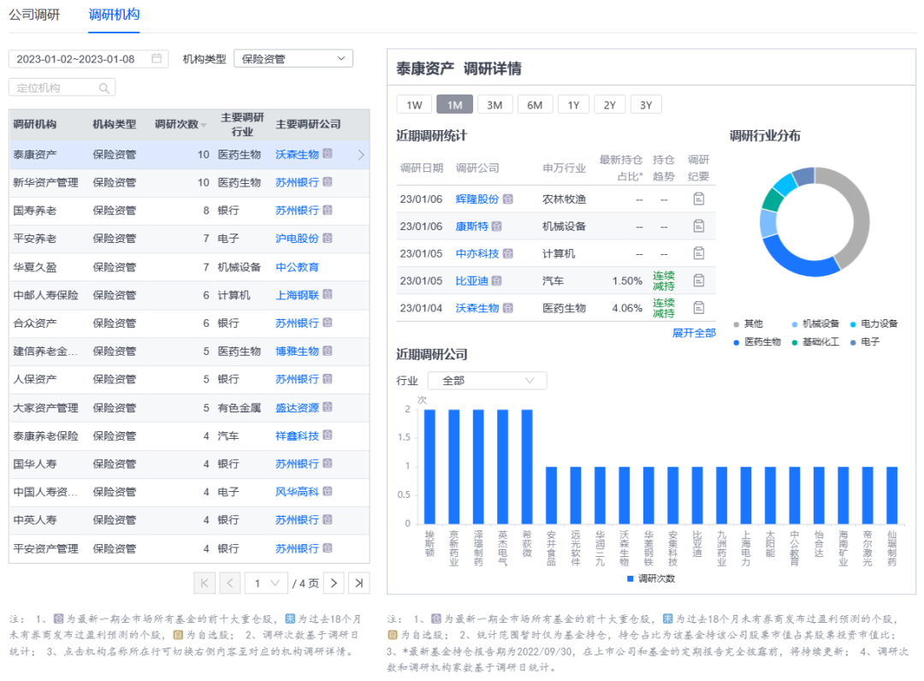Expand full list via 展开全部
924x681 pixels.
tap(694, 333)
